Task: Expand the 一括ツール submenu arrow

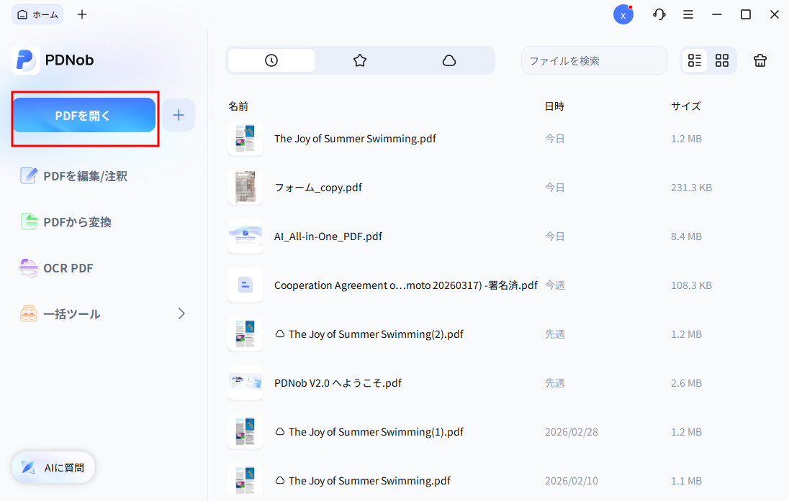Action: (181, 313)
